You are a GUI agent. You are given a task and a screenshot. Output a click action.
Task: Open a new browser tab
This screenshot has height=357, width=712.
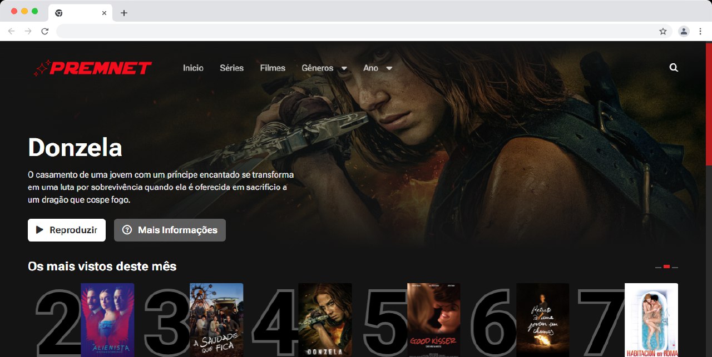point(124,13)
